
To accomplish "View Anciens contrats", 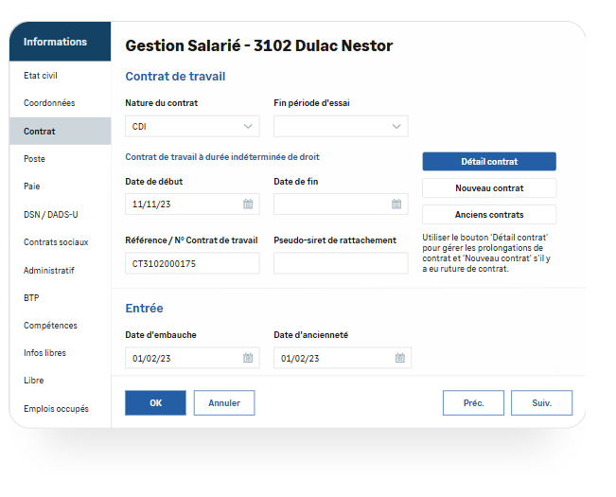I will click(x=489, y=215).
